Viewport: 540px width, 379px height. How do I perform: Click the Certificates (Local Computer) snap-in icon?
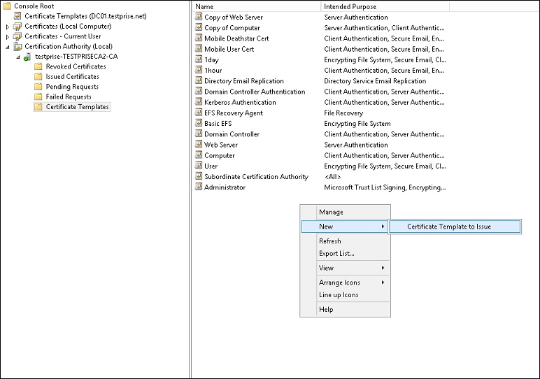click(x=17, y=26)
